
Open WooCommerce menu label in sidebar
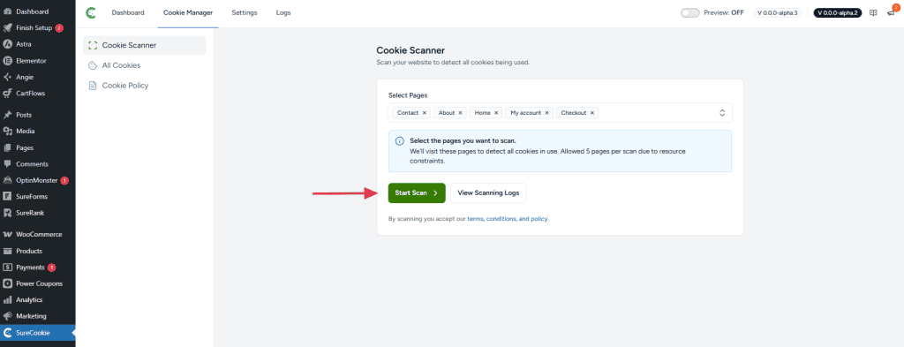[x=39, y=235]
